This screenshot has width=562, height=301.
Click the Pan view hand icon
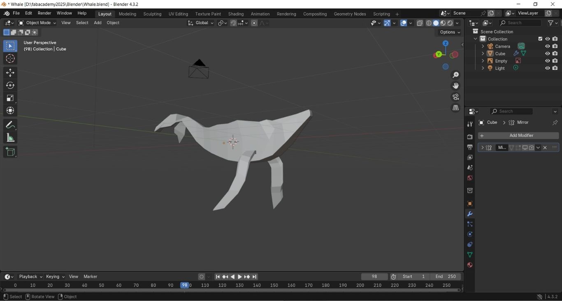pos(455,86)
